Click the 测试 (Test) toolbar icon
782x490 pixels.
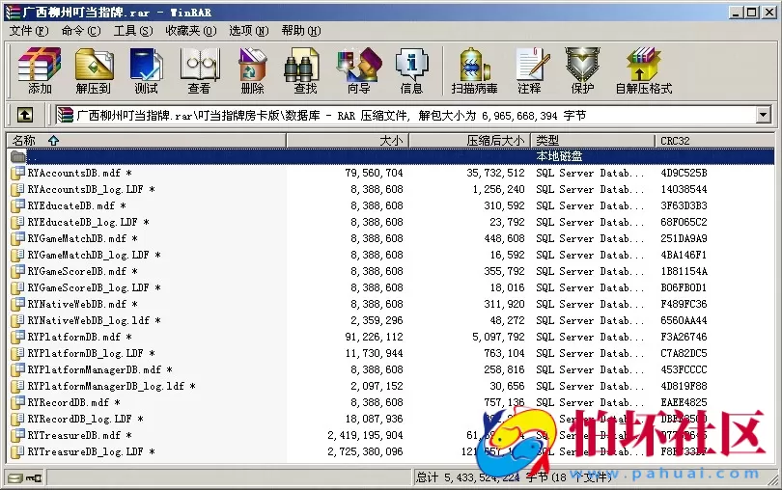coord(146,68)
